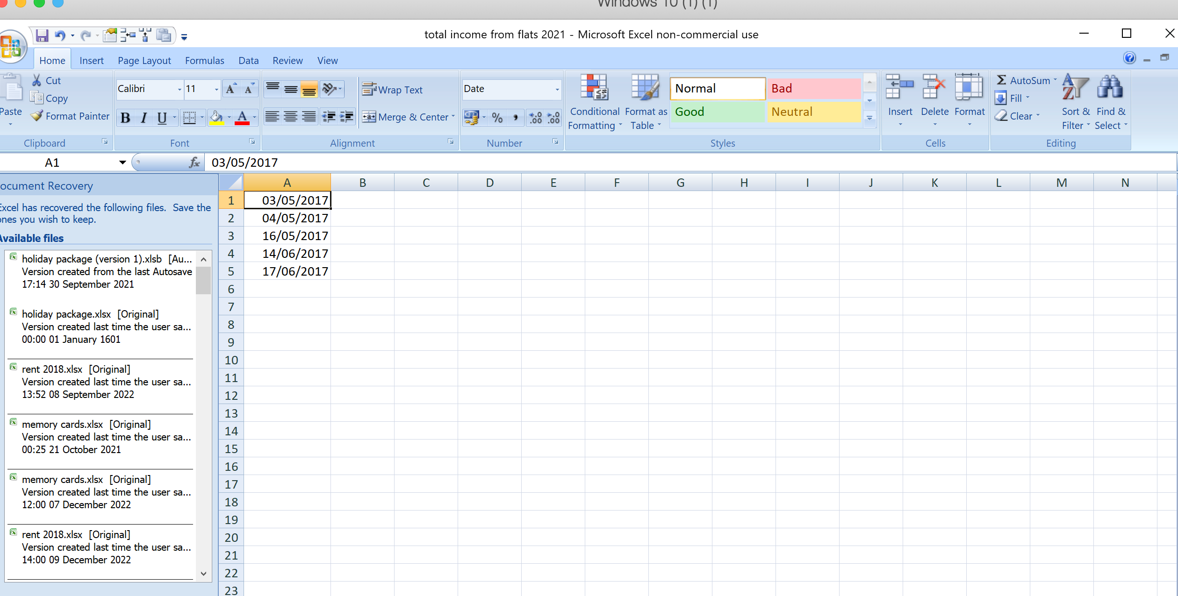Open the font size dropdown

point(215,89)
